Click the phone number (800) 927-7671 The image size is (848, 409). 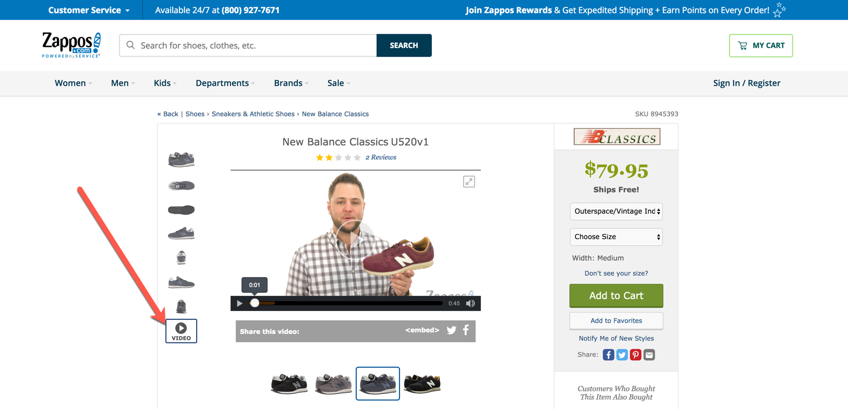[x=250, y=10]
